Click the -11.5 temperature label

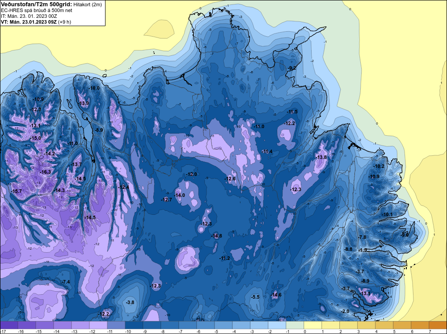click(292, 112)
